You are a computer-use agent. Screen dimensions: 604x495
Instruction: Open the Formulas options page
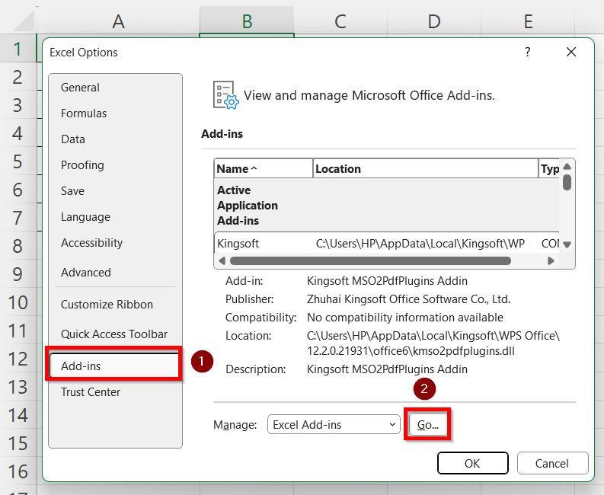point(84,113)
